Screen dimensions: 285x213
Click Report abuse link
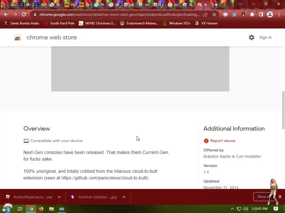click(x=223, y=141)
